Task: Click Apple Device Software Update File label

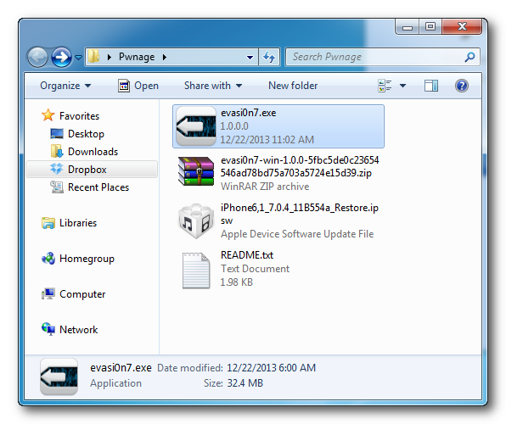Action: coord(297,234)
